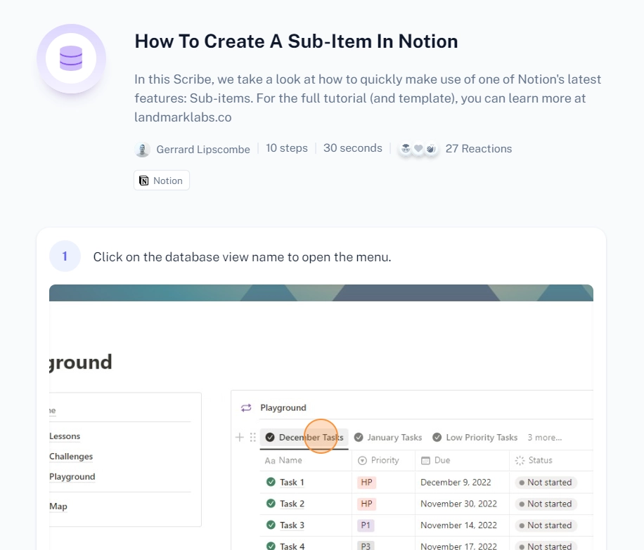Click the 30 seconds label
644x550 pixels.
pyautogui.click(x=352, y=148)
